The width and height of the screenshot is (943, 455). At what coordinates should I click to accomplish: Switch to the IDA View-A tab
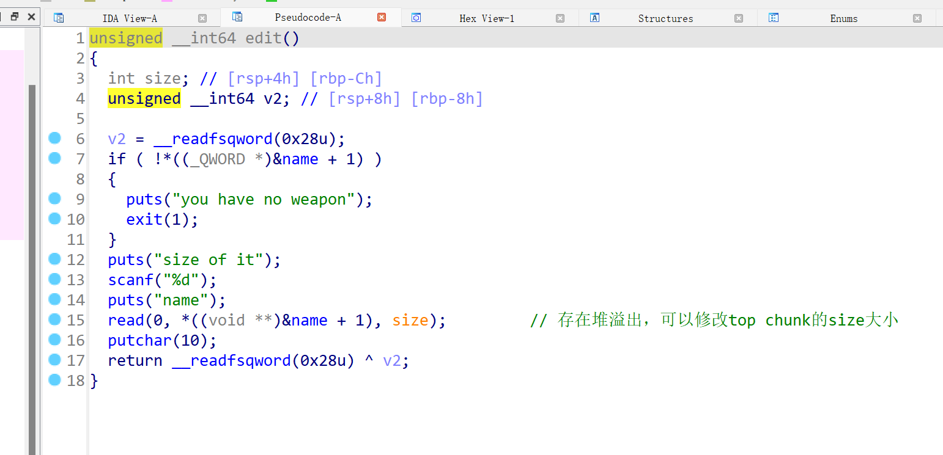click(x=130, y=18)
